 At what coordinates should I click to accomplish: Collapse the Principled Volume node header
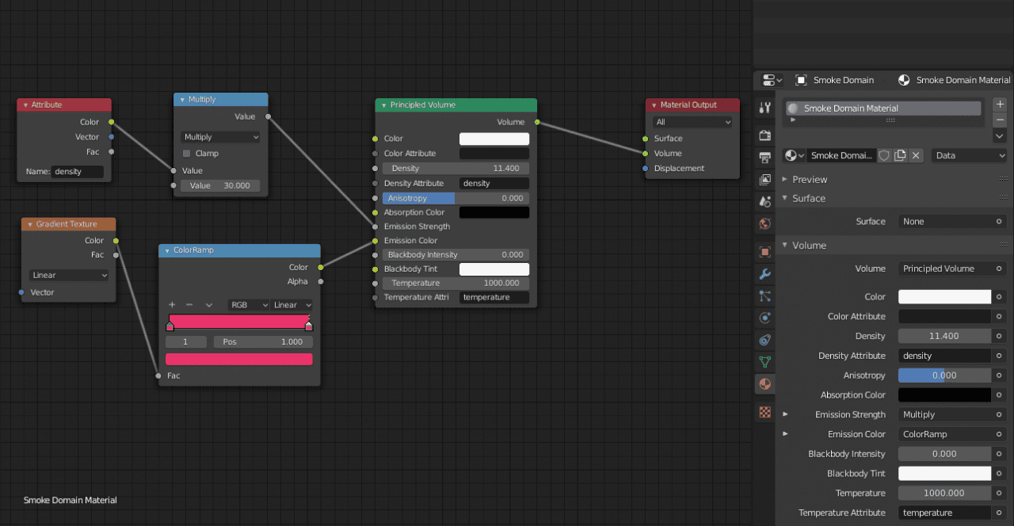[x=383, y=105]
